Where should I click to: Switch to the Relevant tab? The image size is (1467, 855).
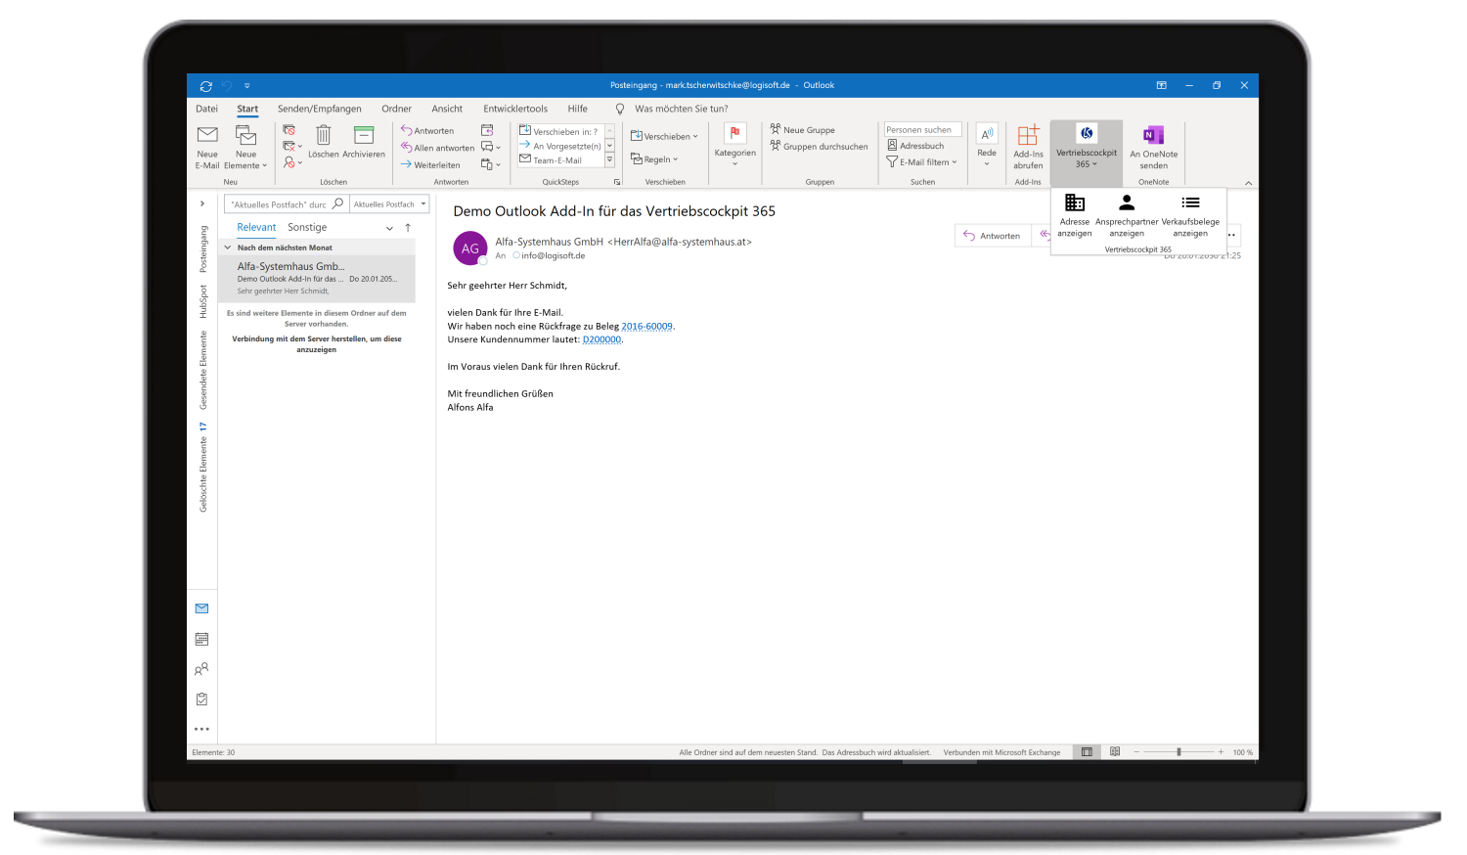[x=256, y=227]
